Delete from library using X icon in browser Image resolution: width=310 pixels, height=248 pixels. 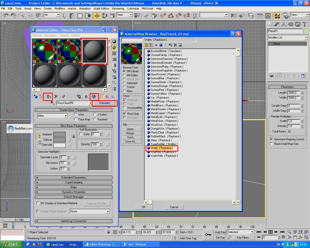click(x=175, y=45)
